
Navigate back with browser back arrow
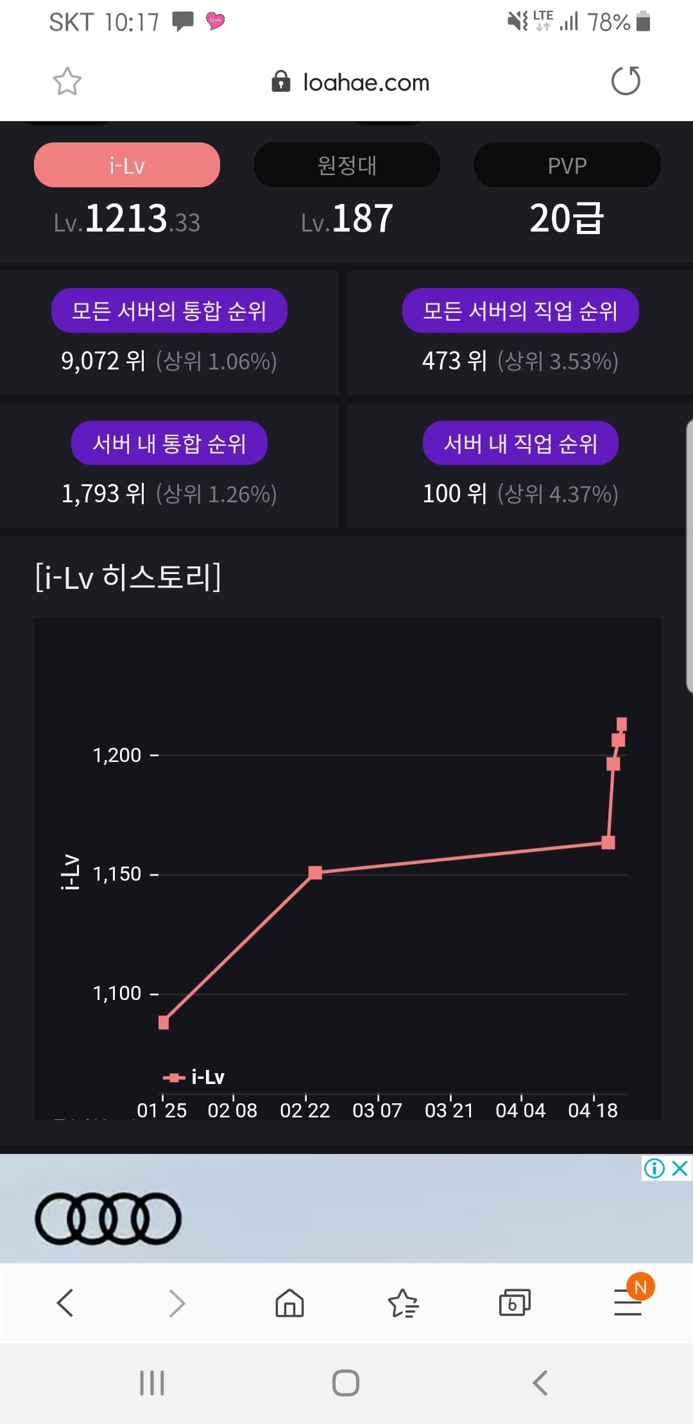point(65,1303)
